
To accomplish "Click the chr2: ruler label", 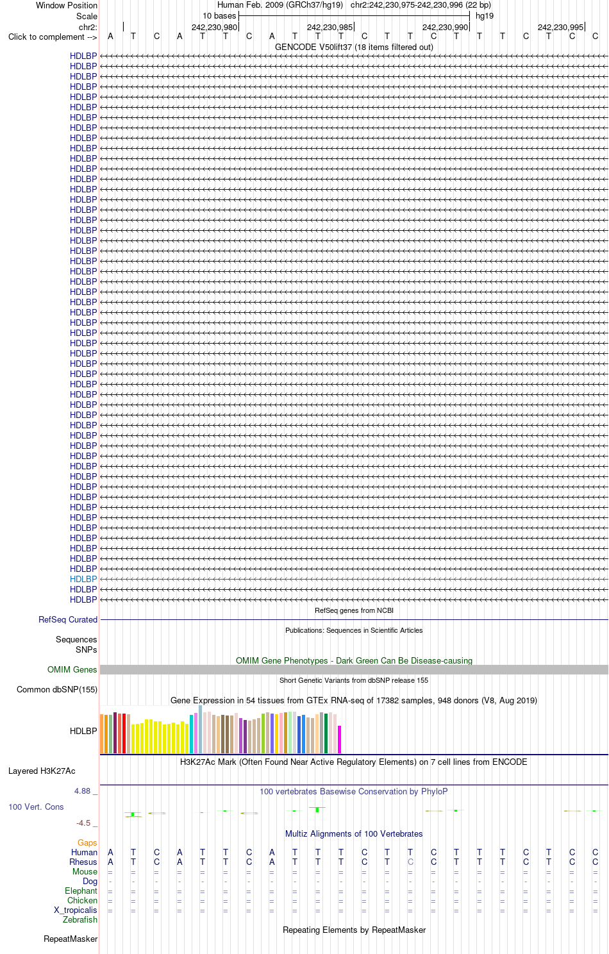I will 88,27.
